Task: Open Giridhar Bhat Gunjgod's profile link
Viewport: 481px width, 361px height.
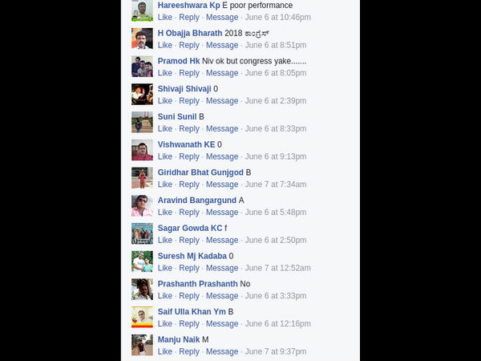Action: click(200, 172)
